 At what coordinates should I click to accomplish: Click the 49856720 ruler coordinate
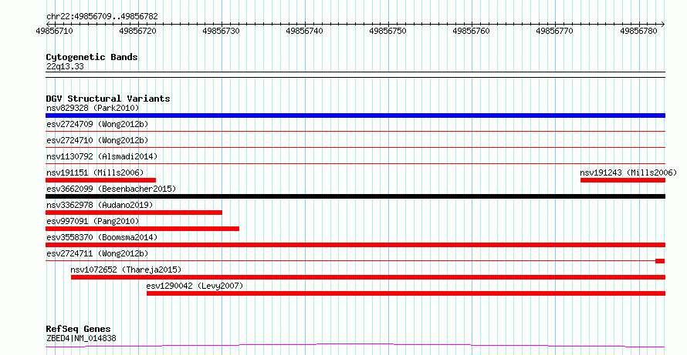click(138, 31)
